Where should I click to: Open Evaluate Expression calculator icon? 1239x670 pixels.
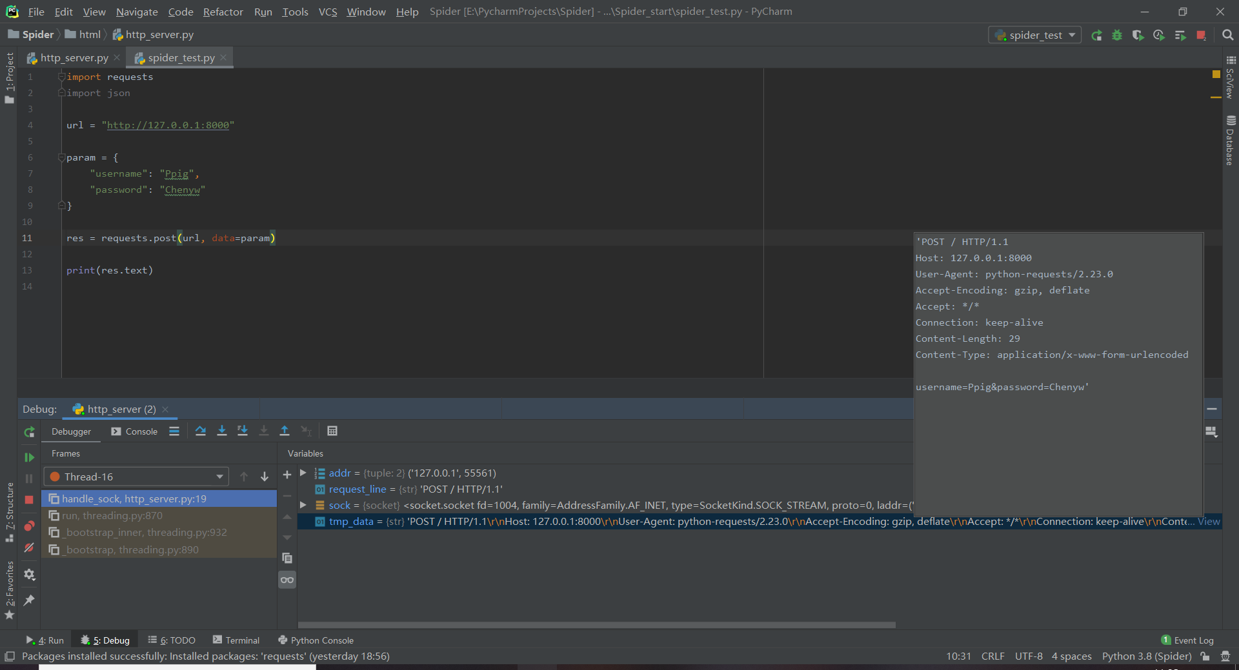(332, 431)
